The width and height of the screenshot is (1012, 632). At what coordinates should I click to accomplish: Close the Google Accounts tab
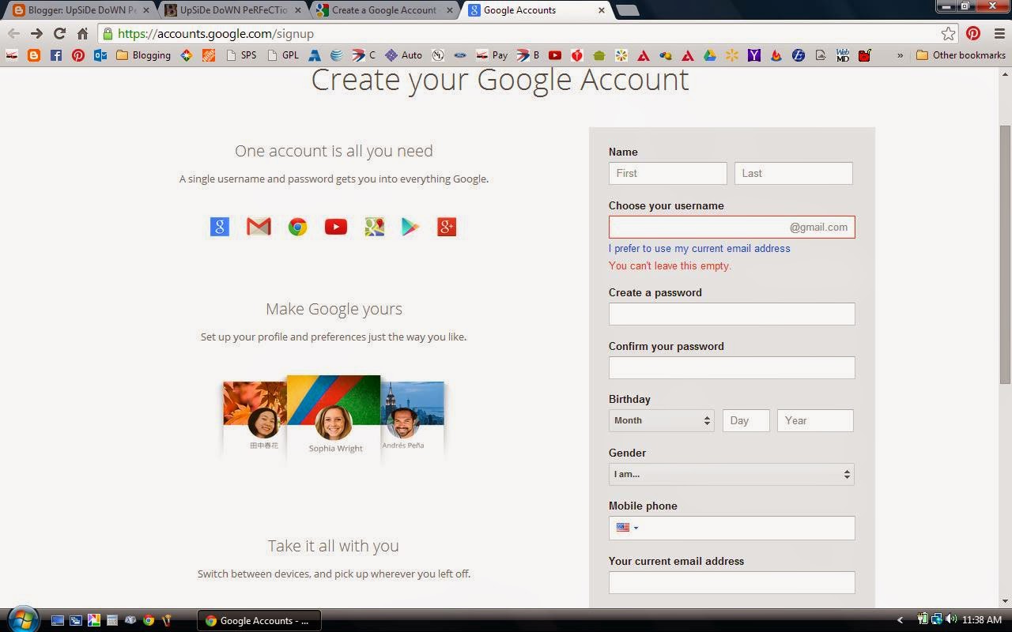[x=601, y=10]
